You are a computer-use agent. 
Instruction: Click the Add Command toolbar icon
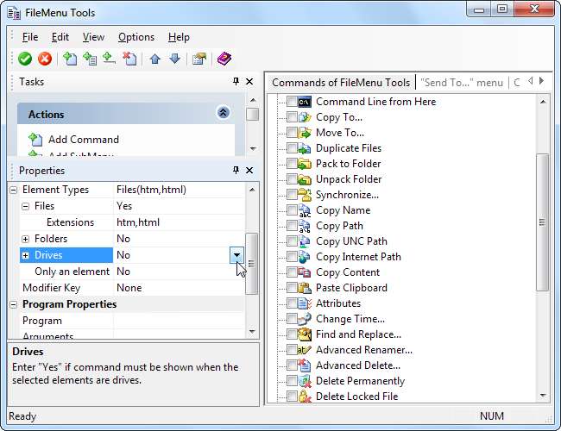(70, 59)
